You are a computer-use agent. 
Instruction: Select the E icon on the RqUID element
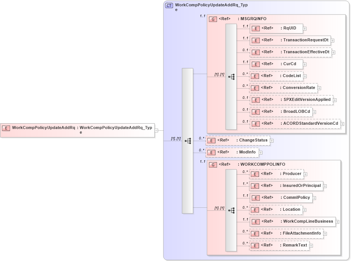click(x=255, y=28)
